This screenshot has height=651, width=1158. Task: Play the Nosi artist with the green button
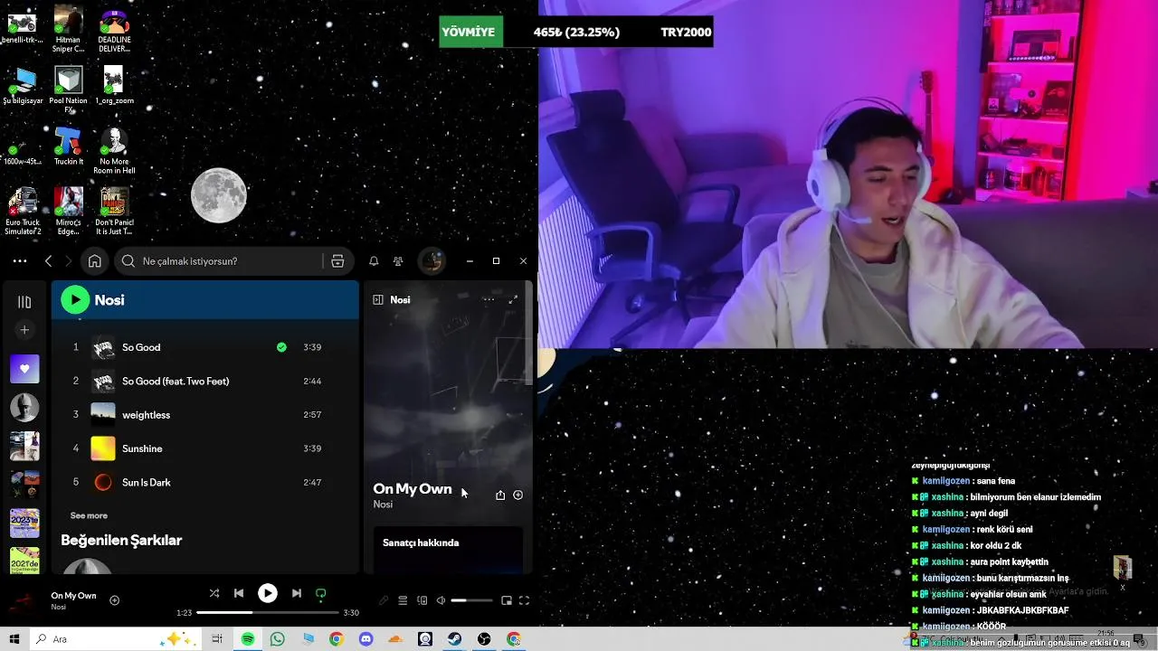(75, 299)
